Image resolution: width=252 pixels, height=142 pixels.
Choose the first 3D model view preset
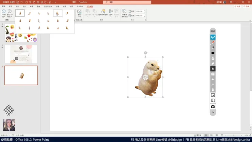pos(20,13)
